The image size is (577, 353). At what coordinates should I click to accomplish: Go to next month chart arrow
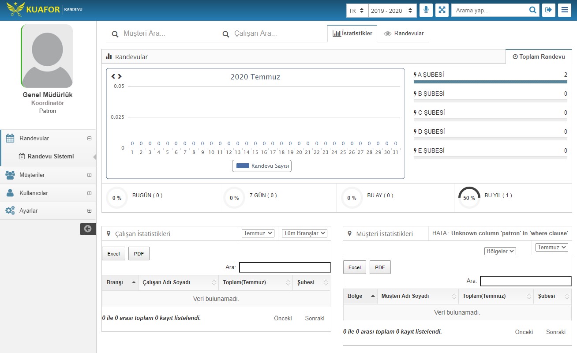pos(119,76)
